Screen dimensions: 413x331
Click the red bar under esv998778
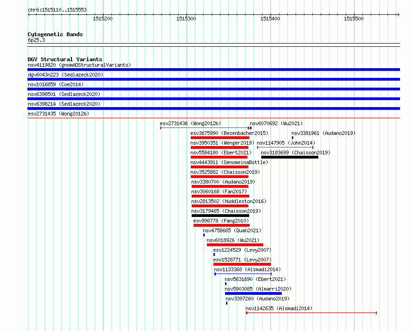[221, 225]
